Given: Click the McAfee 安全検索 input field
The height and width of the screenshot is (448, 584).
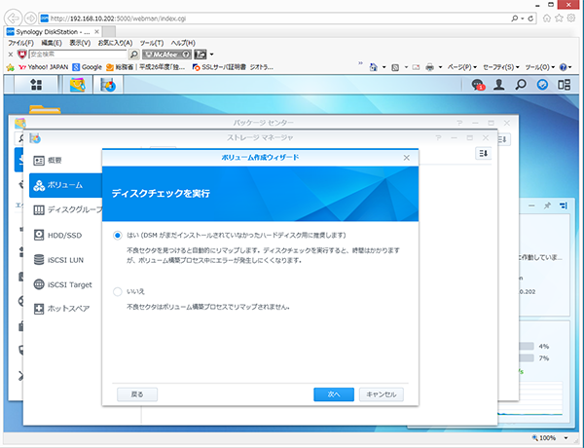Looking at the screenshot, I should 78,55.
